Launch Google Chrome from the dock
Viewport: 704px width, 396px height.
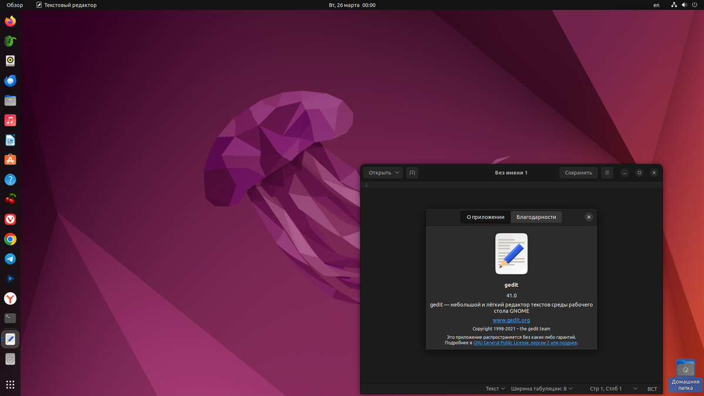pos(10,239)
